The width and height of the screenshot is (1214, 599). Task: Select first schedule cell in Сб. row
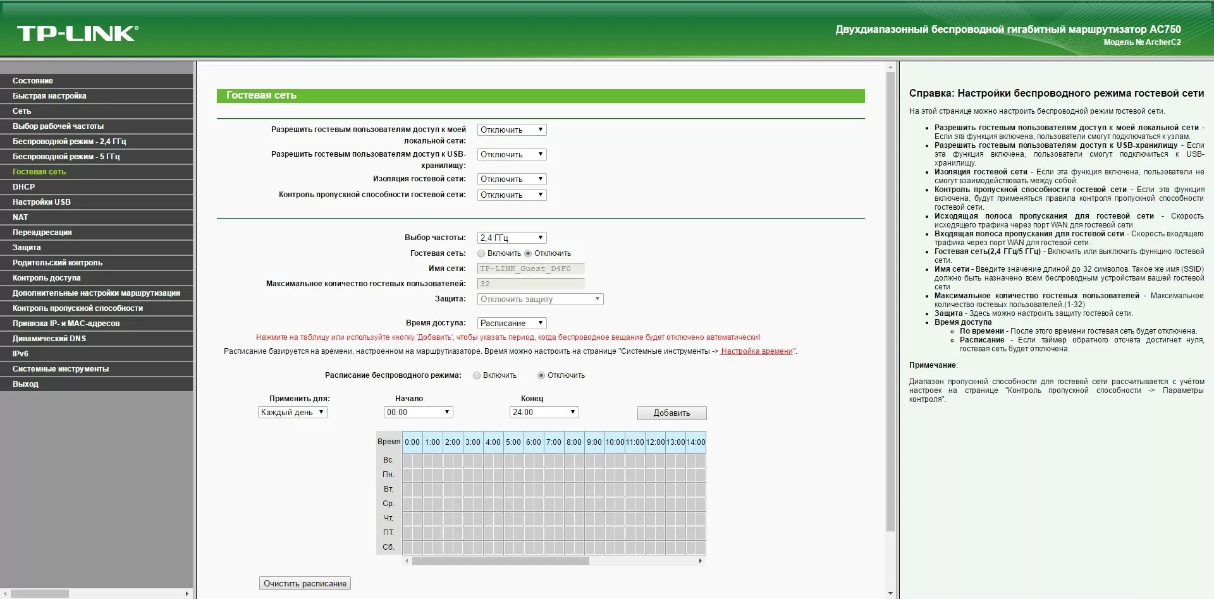[x=408, y=547]
